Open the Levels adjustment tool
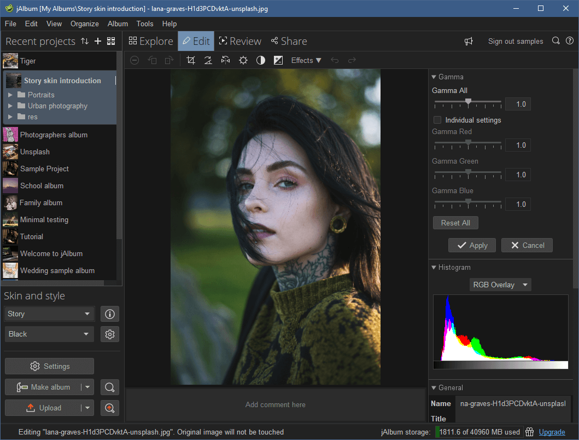Image resolution: width=579 pixels, height=440 pixels. [x=278, y=60]
